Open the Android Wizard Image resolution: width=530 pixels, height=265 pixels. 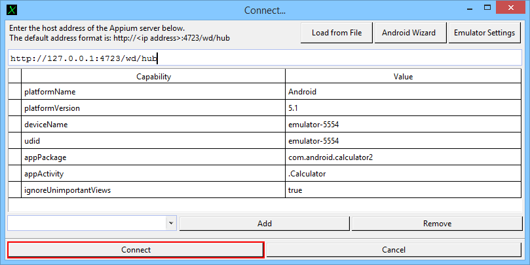pos(409,33)
